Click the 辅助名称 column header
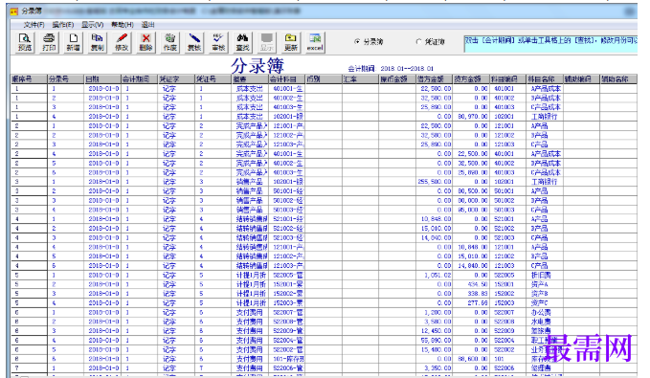 [618, 79]
